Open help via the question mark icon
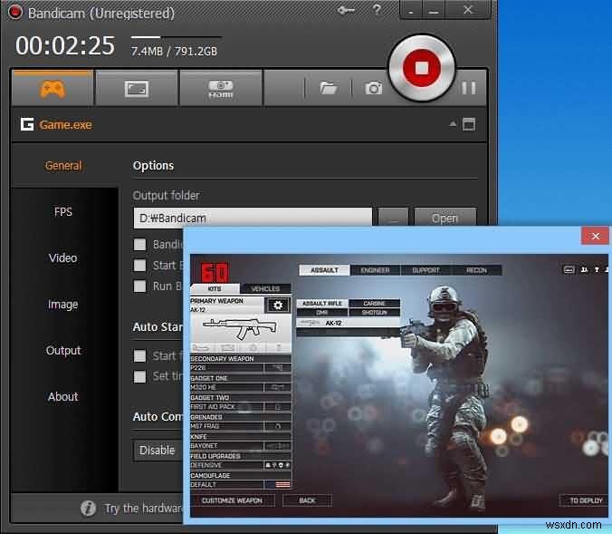The width and height of the screenshot is (612, 534). coord(377,9)
